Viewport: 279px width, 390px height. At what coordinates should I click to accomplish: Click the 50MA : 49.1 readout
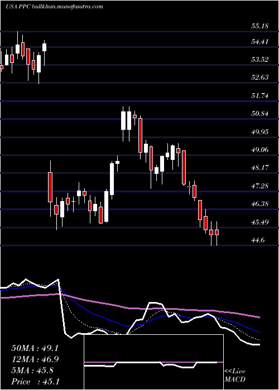(35, 348)
